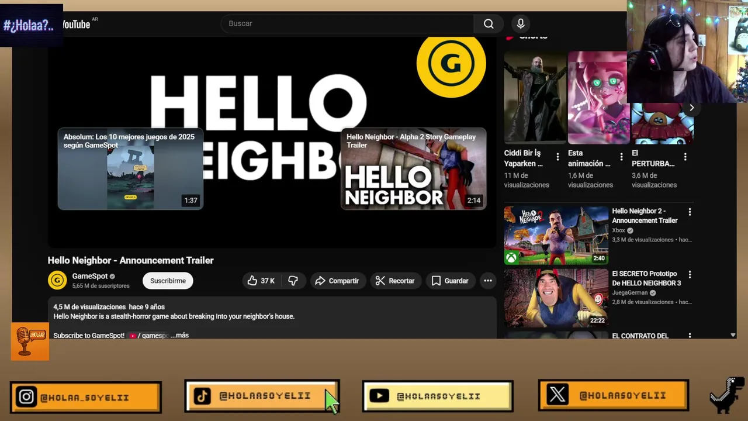Open Ciddi Bir İş Yaparken short thumbnail
Viewport: 748px width, 421px height.
[535, 97]
